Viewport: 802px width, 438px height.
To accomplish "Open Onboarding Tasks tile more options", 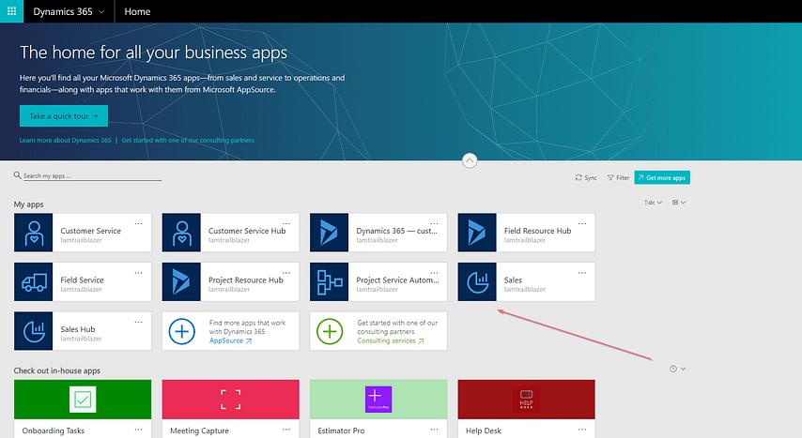I will pos(139,430).
